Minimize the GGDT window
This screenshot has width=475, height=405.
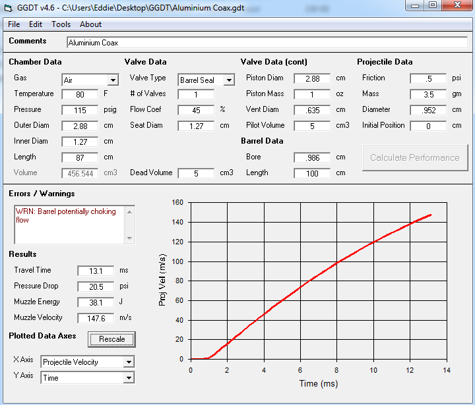click(415, 5)
